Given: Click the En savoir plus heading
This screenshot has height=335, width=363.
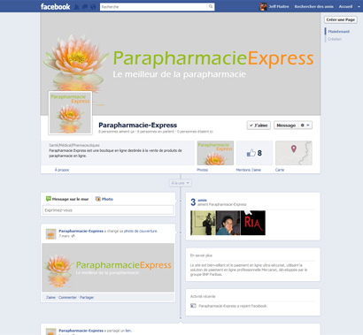Looking at the screenshot, I should point(201,255).
